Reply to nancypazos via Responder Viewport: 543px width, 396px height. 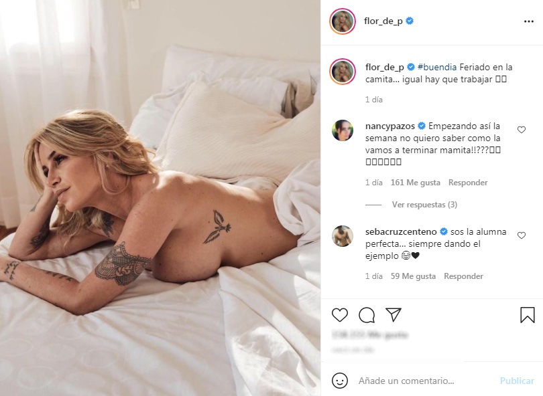pyautogui.click(x=468, y=183)
